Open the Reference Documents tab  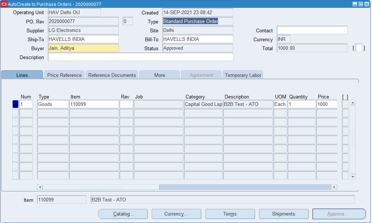pyautogui.click(x=112, y=75)
